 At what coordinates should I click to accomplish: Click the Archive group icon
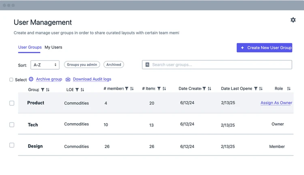pyautogui.click(x=31, y=79)
